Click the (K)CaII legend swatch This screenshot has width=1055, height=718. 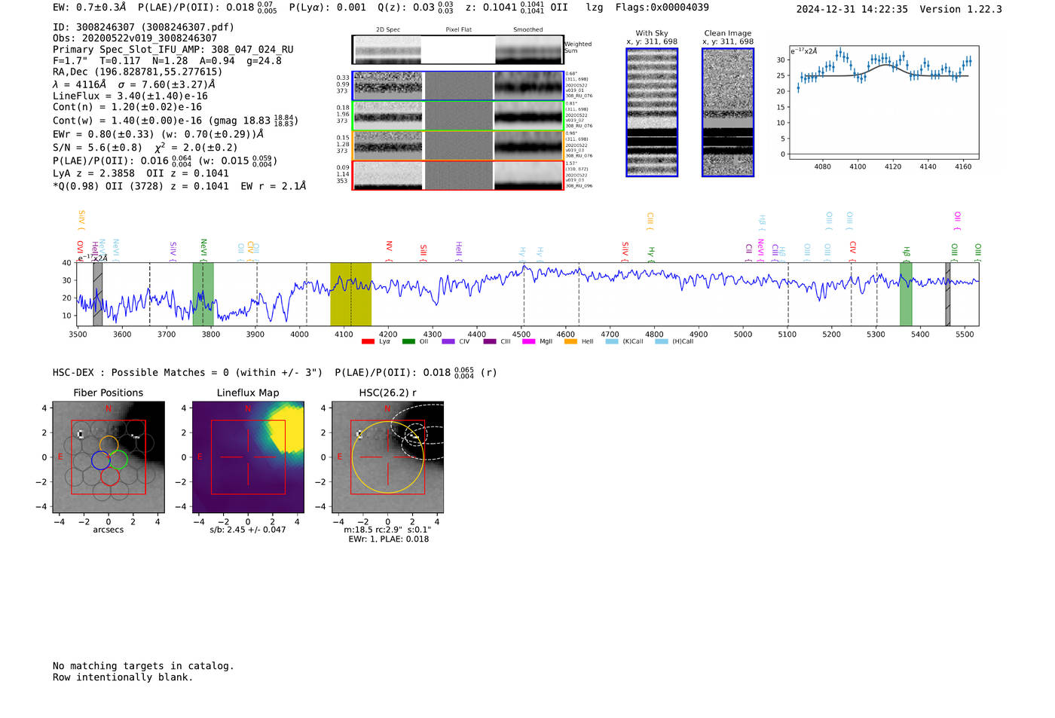[612, 341]
